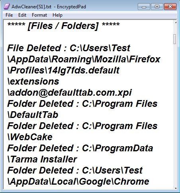
Task: Close the AdwCleaner[S1].txt window
Action: 170,7
